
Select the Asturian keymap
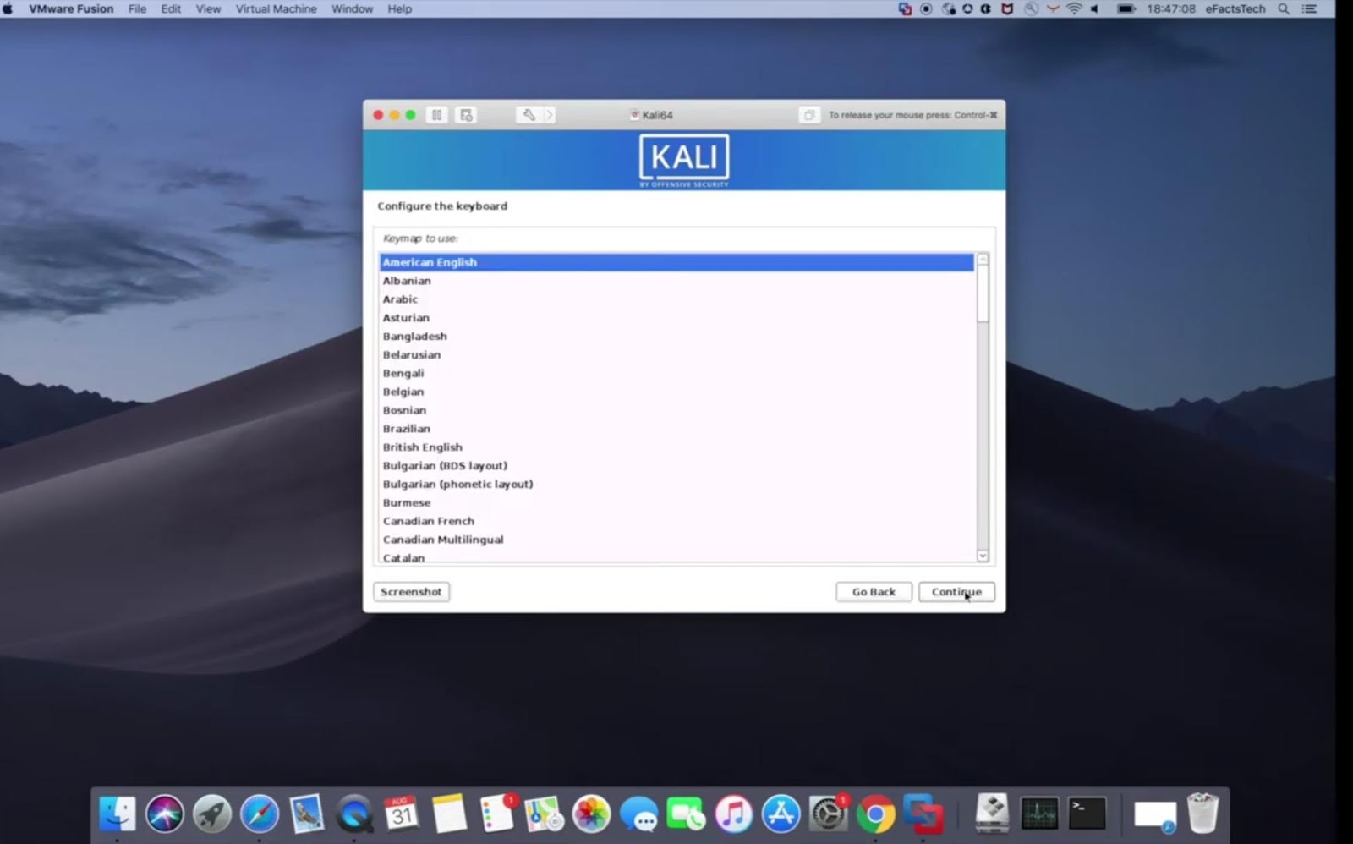pos(676,318)
